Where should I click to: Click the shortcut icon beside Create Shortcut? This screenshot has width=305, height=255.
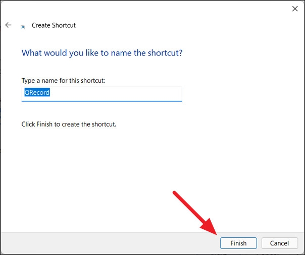[x=22, y=26]
